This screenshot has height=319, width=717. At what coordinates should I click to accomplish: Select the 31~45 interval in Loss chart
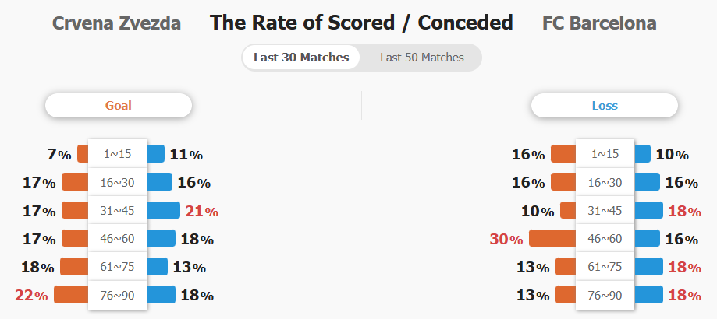pos(605,210)
